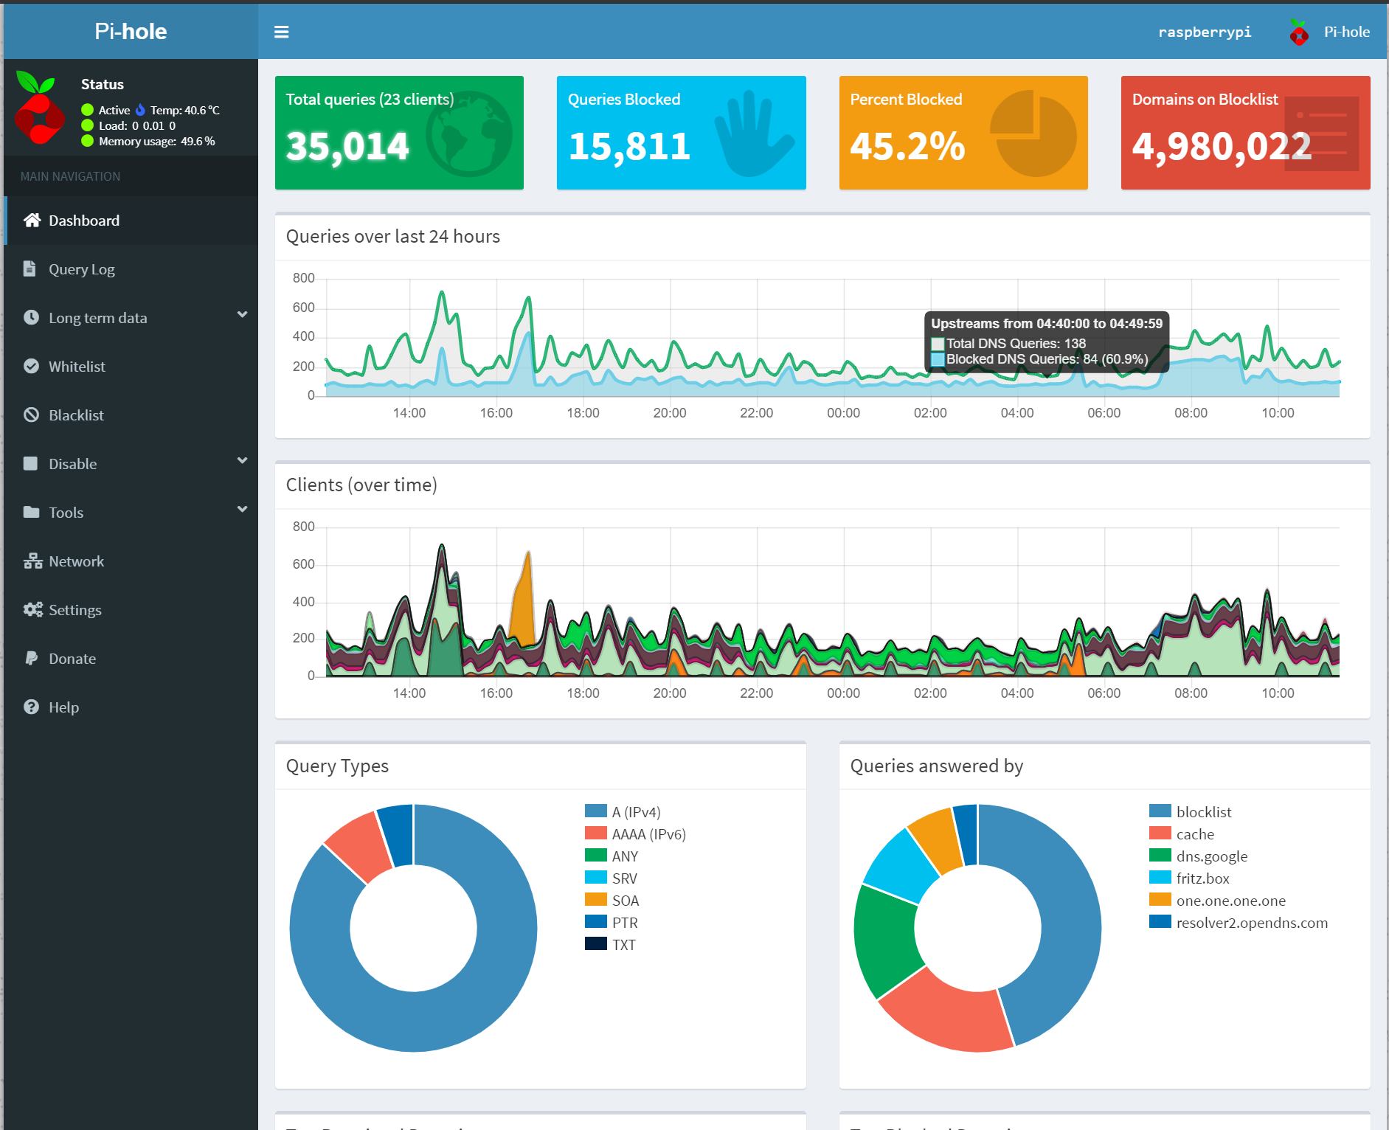This screenshot has width=1389, height=1130.
Task: Click the Queries over last 24 hours title
Action: click(x=392, y=236)
